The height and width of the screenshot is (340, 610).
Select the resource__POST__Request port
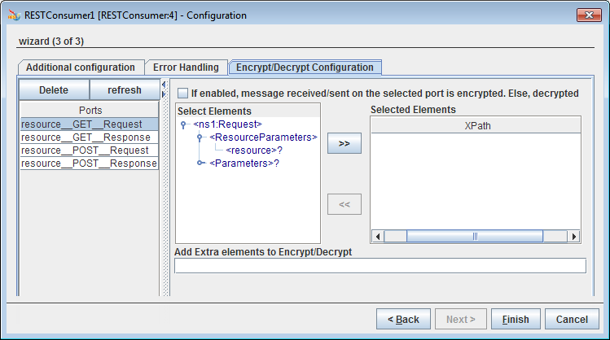coord(86,150)
